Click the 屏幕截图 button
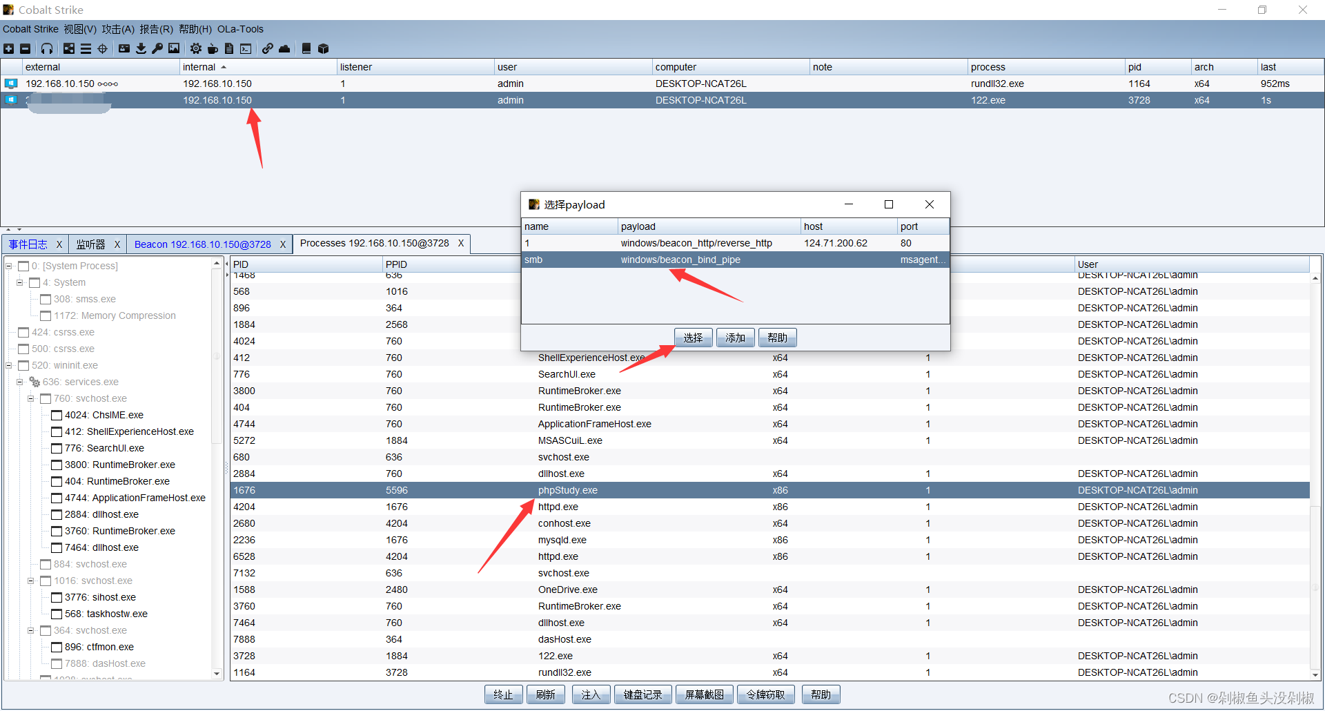 (x=705, y=694)
